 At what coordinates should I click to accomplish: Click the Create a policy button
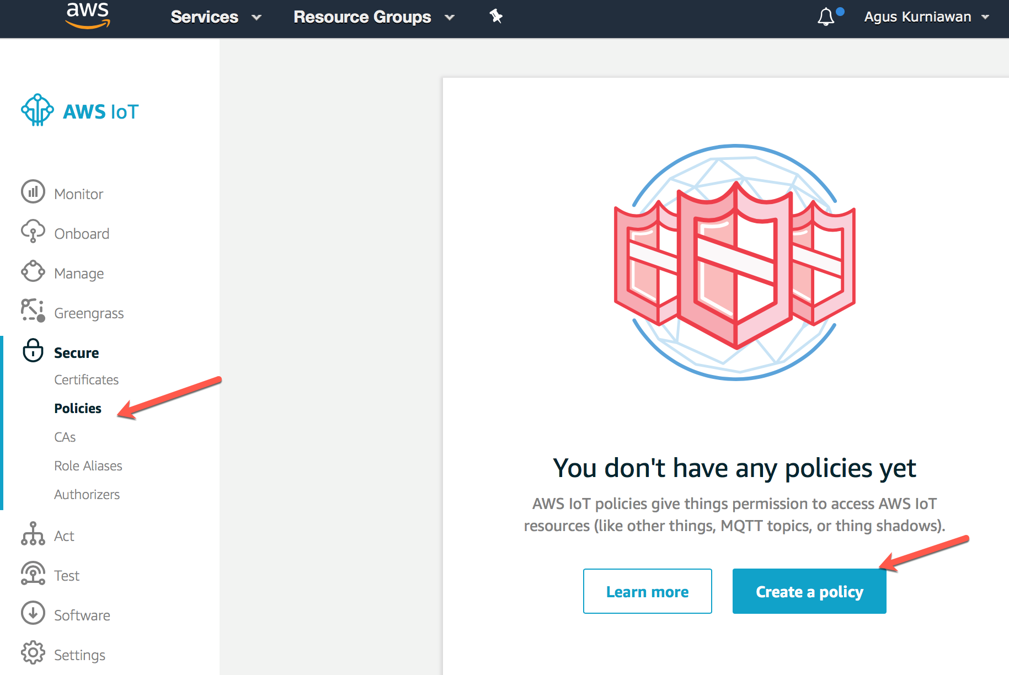pos(809,592)
